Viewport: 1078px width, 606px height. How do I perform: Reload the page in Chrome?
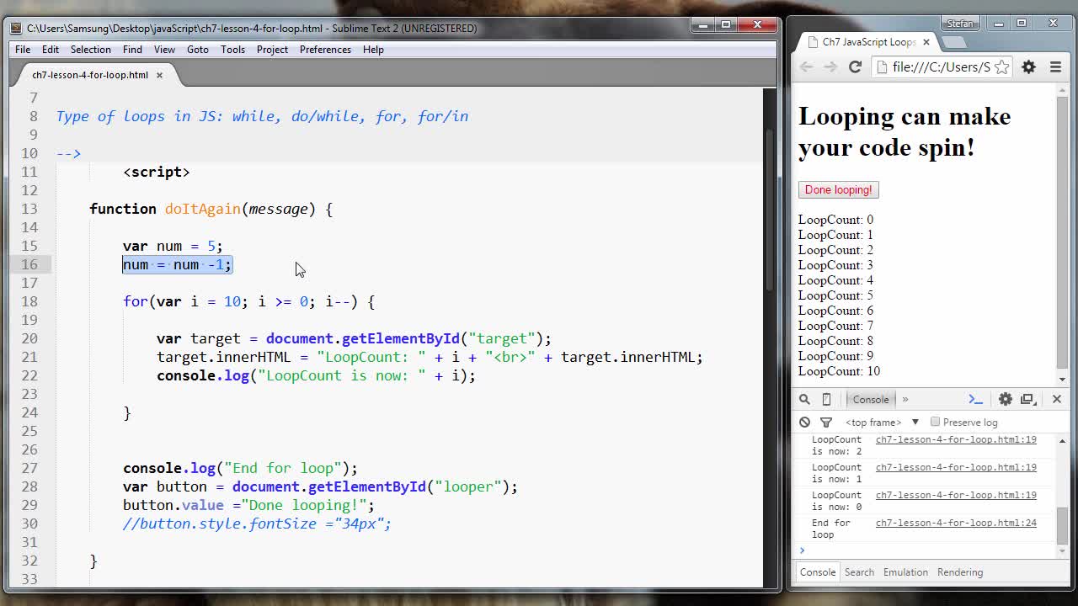pos(855,66)
